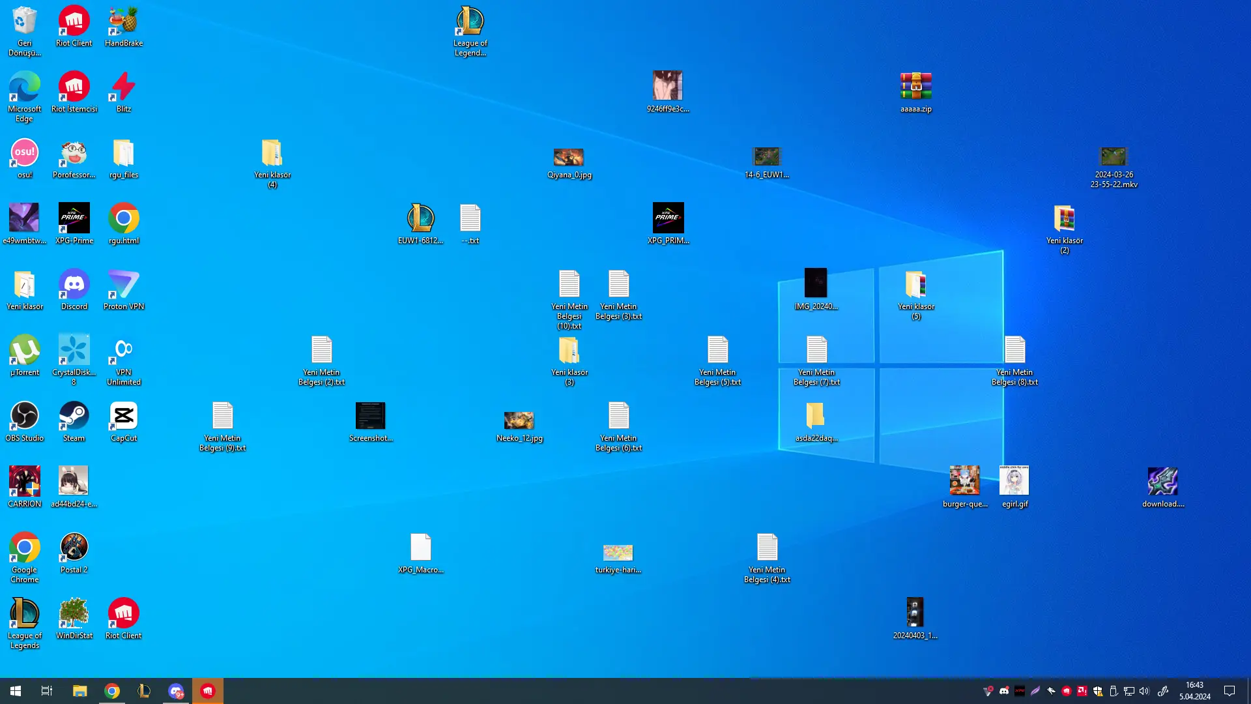Select the rgu_files folder

point(124,158)
